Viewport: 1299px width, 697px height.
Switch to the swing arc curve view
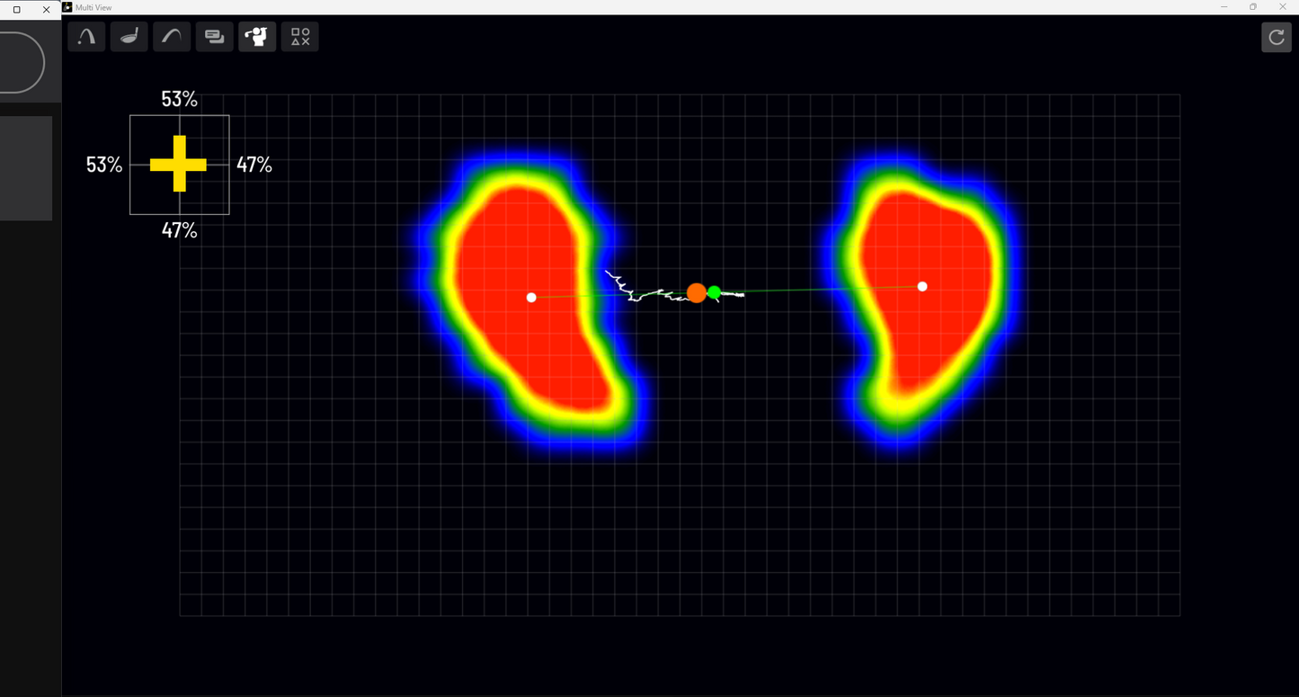tap(172, 37)
